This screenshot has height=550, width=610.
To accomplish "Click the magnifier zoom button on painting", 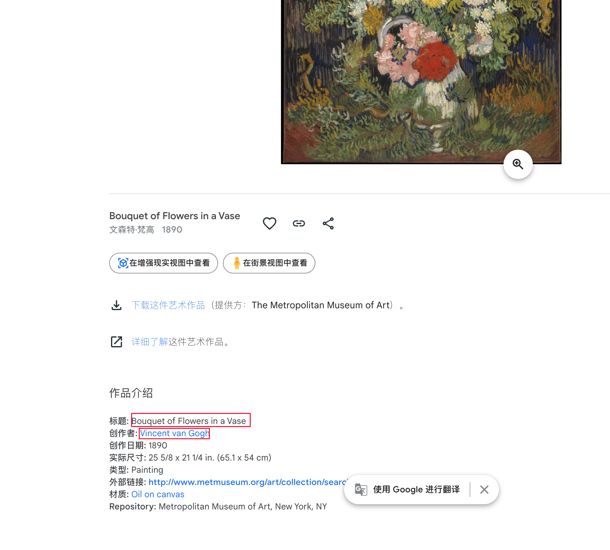I will [518, 164].
